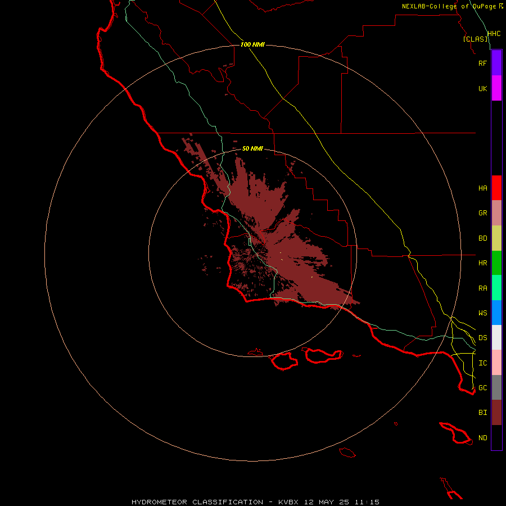Viewport: 506px width, 506px height.
Task: Click the BI legend label
Action: (x=482, y=413)
